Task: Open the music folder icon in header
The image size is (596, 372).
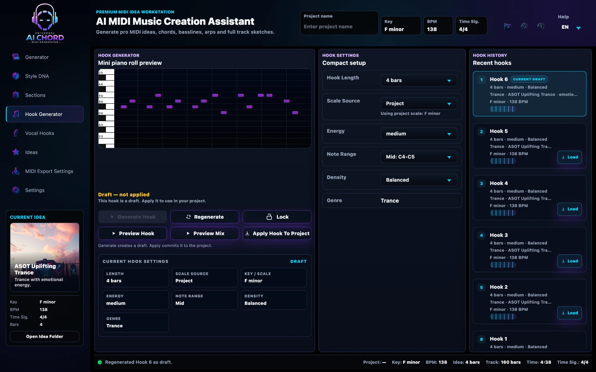Action: click(x=508, y=26)
